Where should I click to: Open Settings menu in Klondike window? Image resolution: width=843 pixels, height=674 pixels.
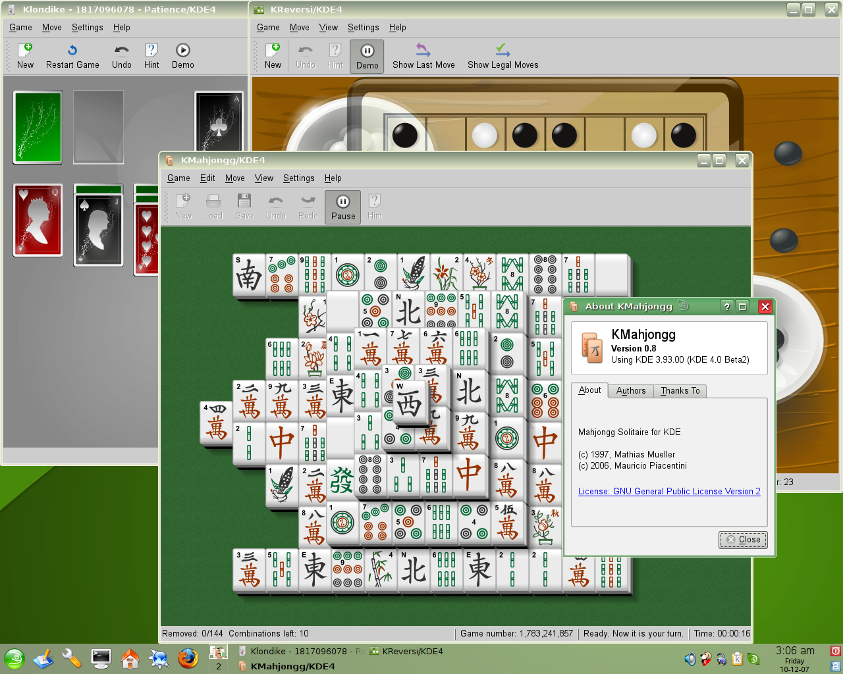tap(88, 28)
